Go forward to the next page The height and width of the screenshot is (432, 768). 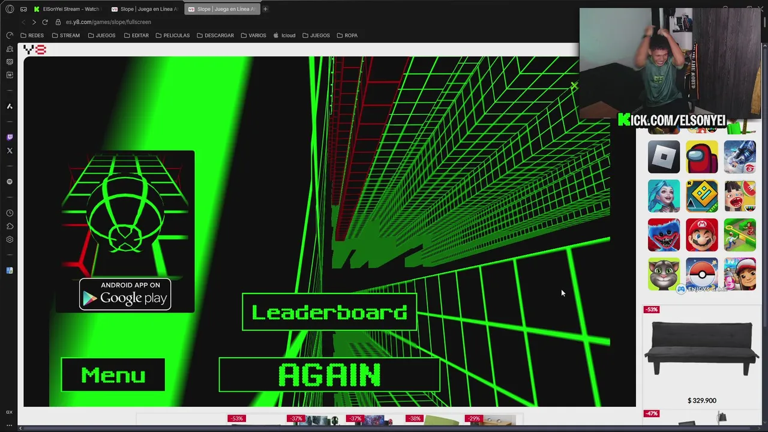click(34, 22)
